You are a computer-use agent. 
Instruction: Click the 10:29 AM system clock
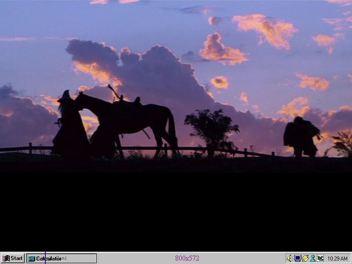[x=337, y=259]
